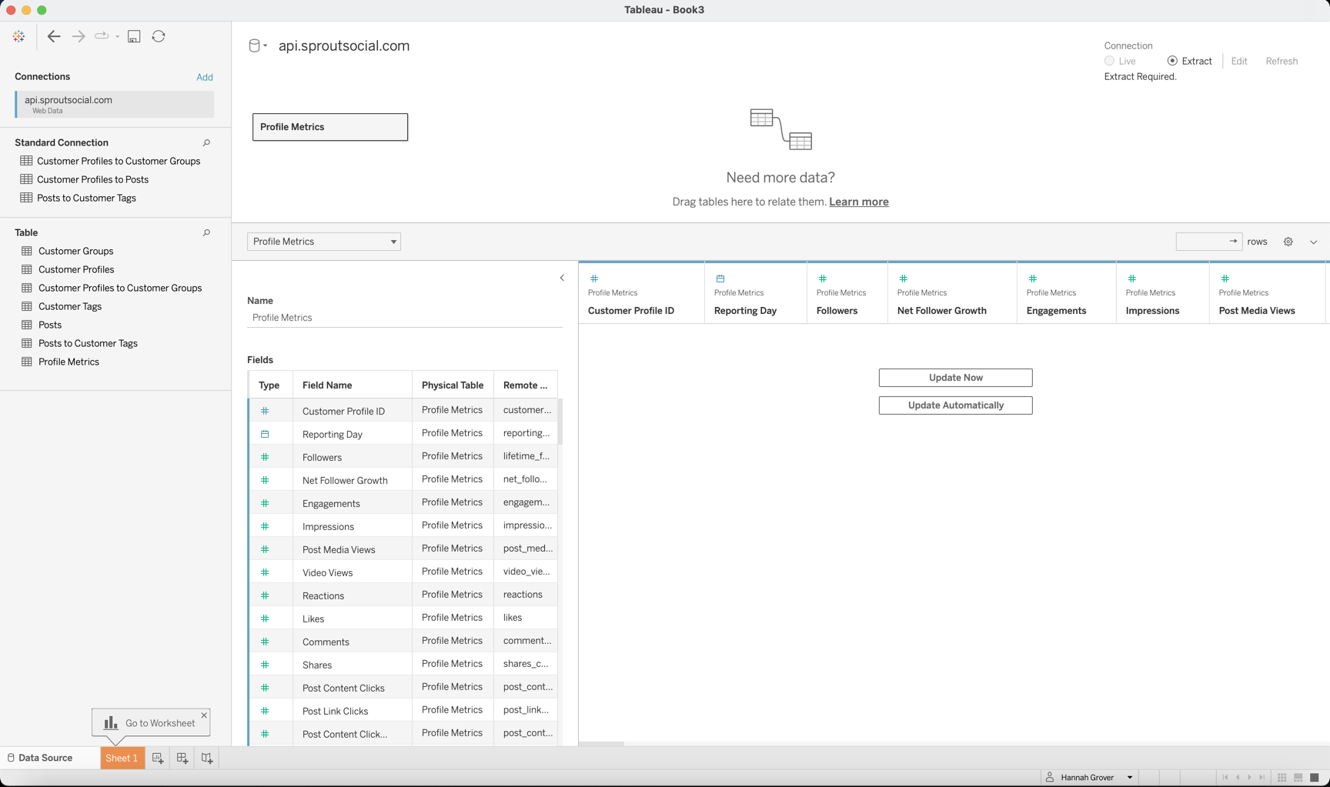
Task: Click the Profile Metrics canvas table box
Action: tap(330, 127)
